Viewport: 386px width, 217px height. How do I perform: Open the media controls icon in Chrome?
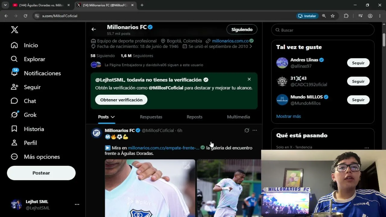coord(360,16)
